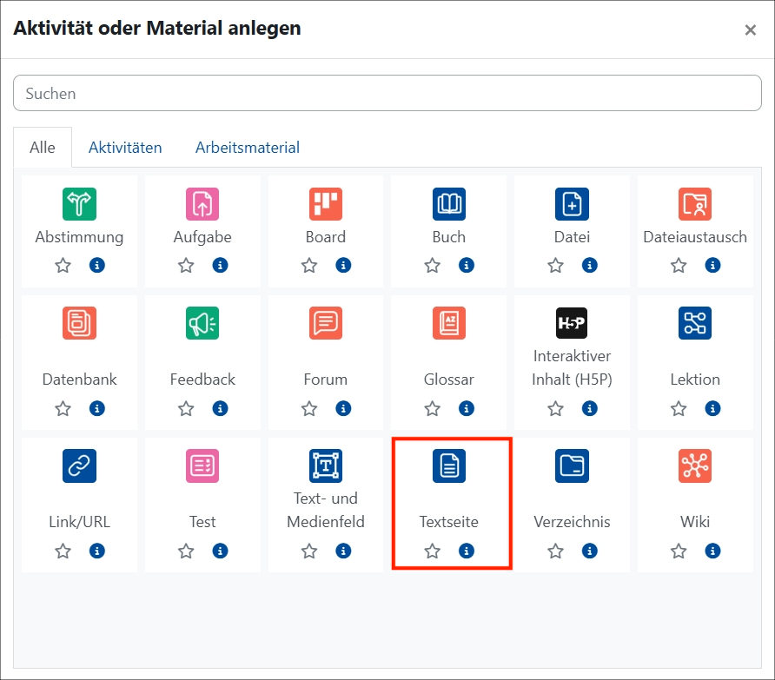Select the Interaktiver Inhalt H5P icon
Image resolution: width=775 pixels, height=680 pixels.
point(572,323)
